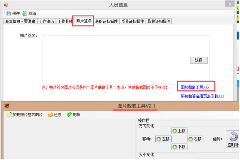This screenshot has width=240, height=160.
Task: Open the 职称证扫描件 tab
Action: (x=159, y=21)
